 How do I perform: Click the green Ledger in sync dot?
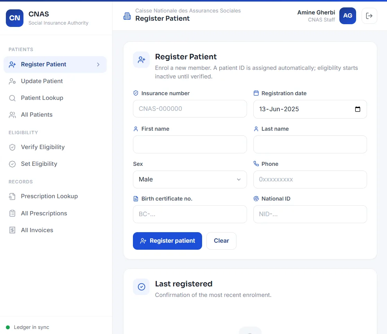8,327
